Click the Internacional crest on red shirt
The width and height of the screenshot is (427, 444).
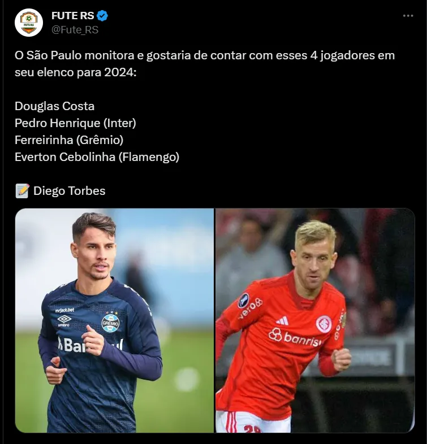(324, 324)
